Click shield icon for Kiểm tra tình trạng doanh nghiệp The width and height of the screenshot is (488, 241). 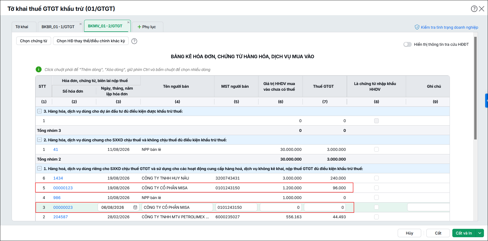point(417,27)
